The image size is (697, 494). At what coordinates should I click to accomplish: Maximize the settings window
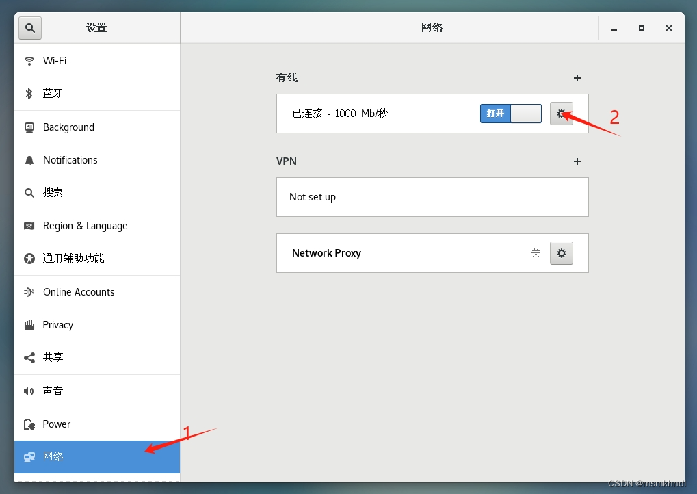[x=642, y=28]
